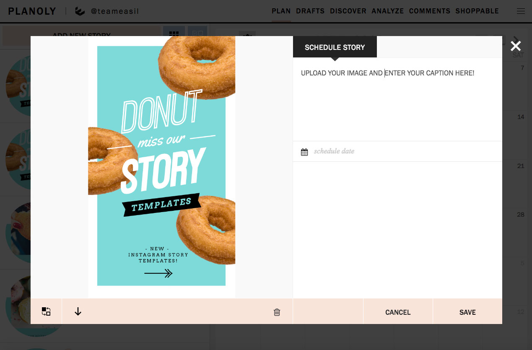Click the multi-select checkbox view icon
This screenshot has height=350, width=532.
(197, 34)
